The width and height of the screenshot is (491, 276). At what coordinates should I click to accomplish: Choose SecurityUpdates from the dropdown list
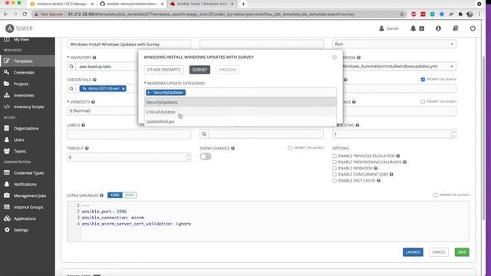coord(240,102)
